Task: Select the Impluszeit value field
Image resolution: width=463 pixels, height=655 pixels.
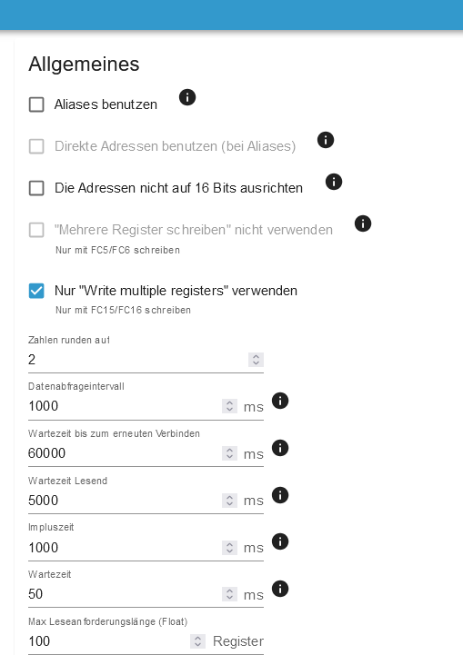Action: click(x=125, y=548)
